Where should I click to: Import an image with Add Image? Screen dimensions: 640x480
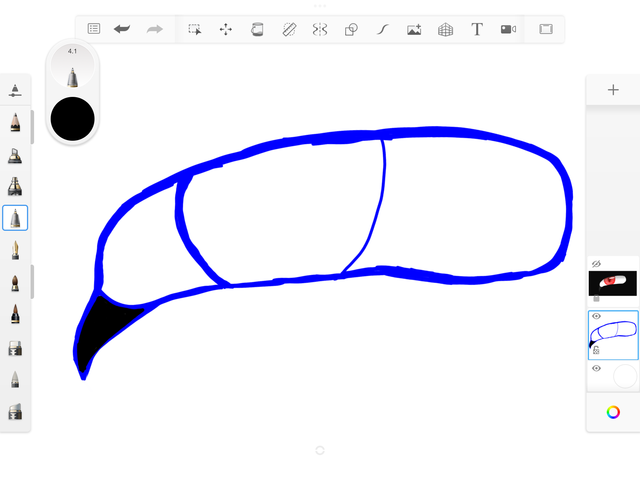pyautogui.click(x=414, y=29)
